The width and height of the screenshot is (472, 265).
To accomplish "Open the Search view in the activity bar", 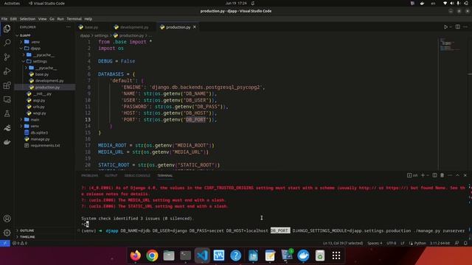I will click(7, 43).
